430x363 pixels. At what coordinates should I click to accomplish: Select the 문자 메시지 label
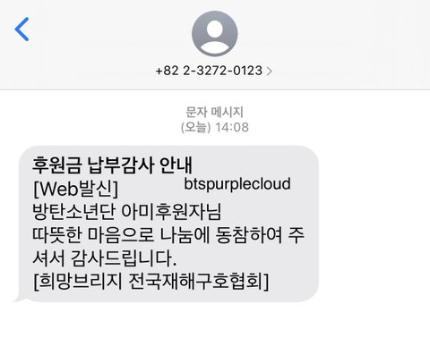pyautogui.click(x=215, y=112)
